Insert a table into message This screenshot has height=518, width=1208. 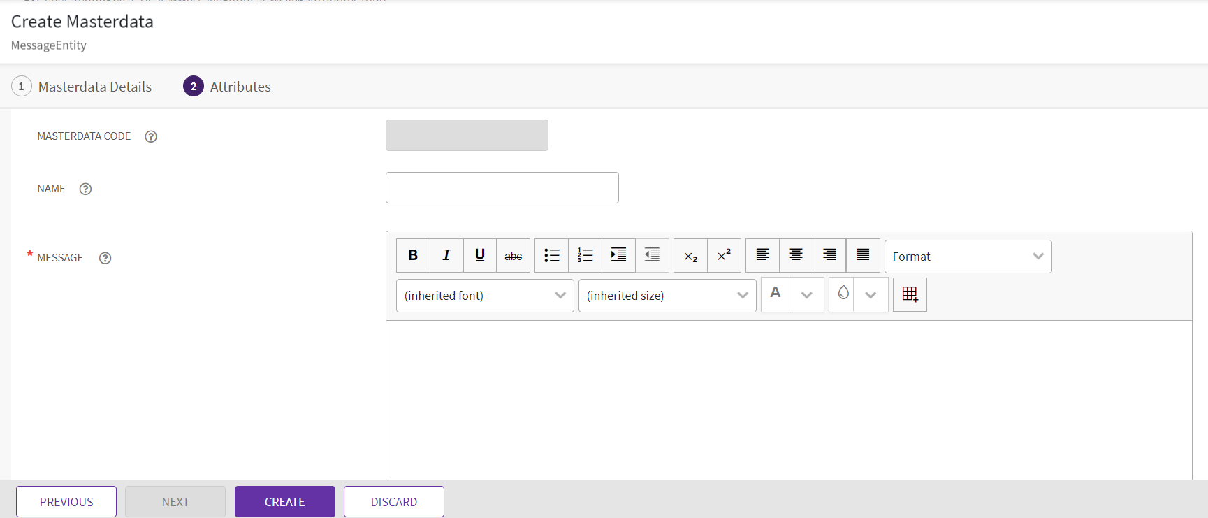910,295
